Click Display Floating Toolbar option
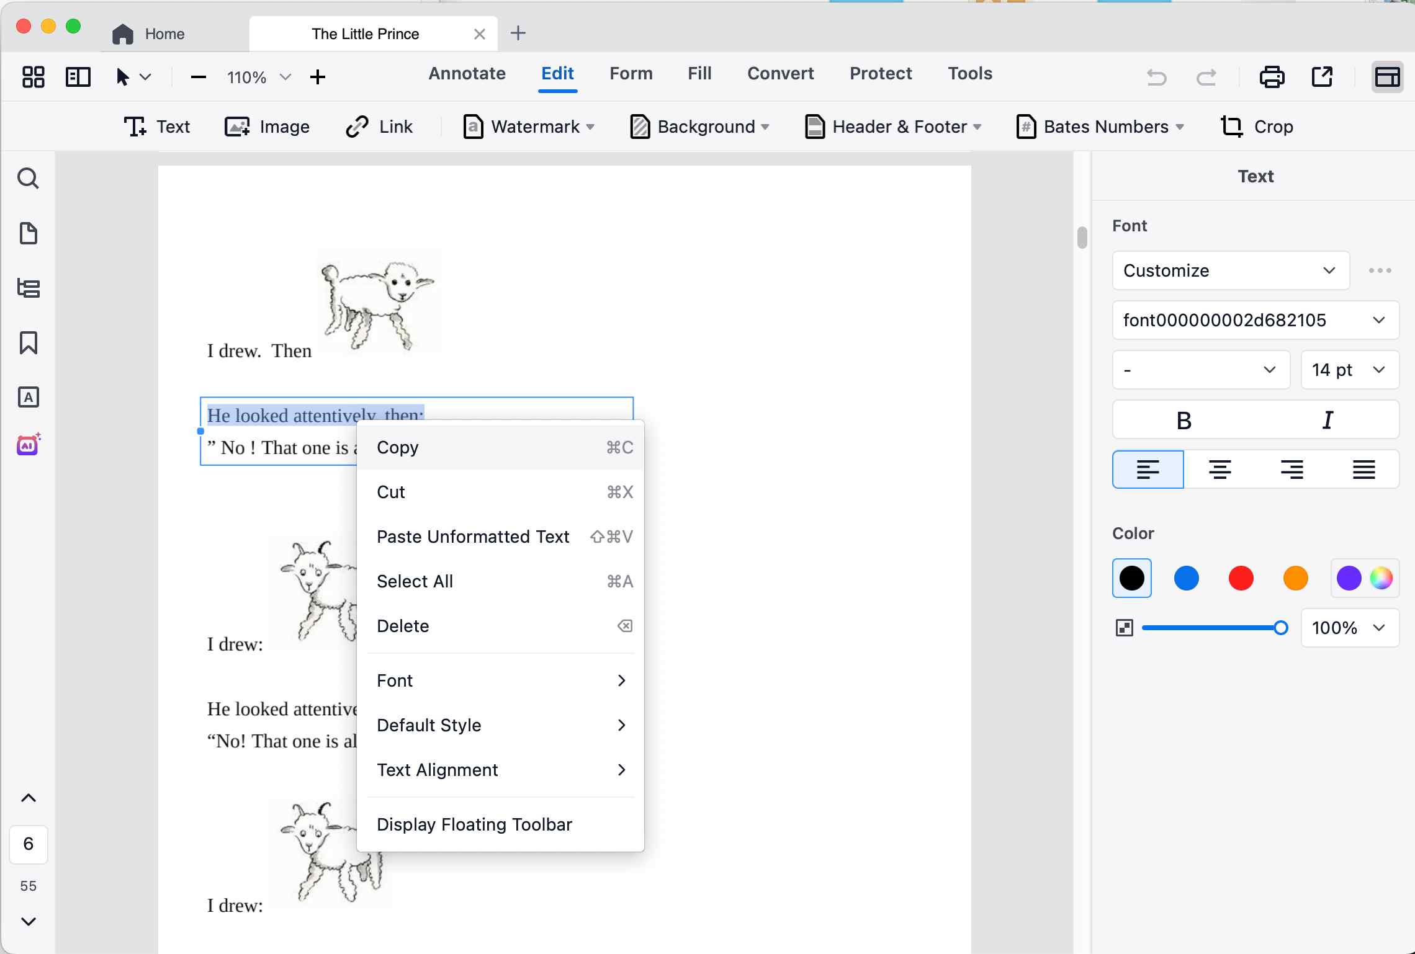The width and height of the screenshot is (1415, 954). (474, 824)
